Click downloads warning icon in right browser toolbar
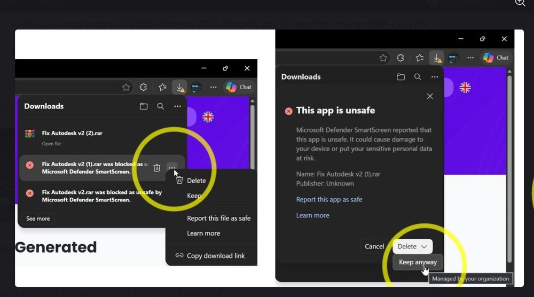Image resolution: width=534 pixels, height=297 pixels. click(437, 58)
